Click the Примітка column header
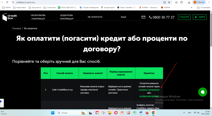The image size is (212, 116). pyautogui.click(x=149, y=73)
